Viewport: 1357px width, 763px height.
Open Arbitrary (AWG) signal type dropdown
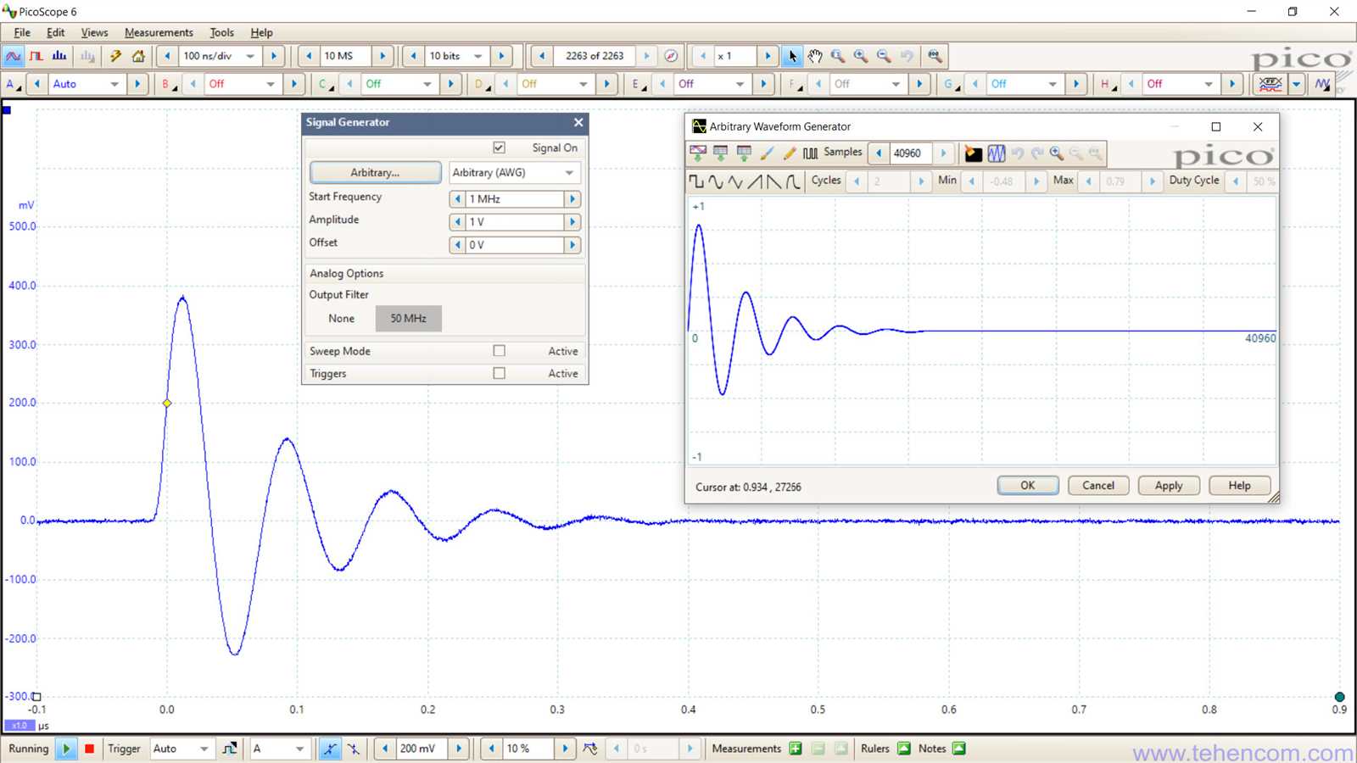(x=514, y=172)
